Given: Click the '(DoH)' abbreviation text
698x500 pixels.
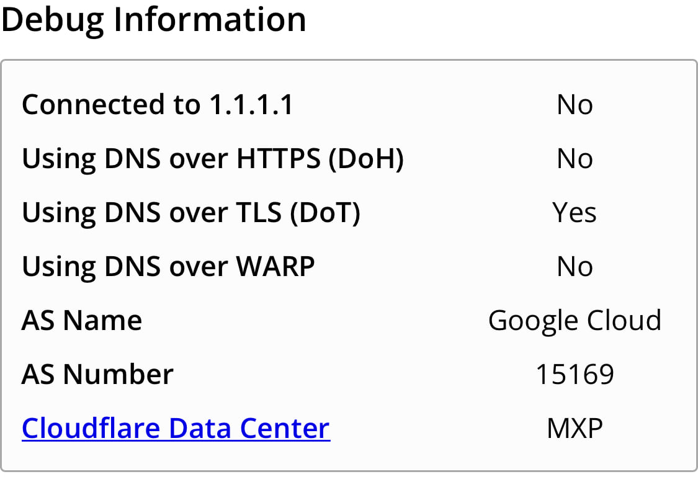Looking at the screenshot, I should [366, 159].
